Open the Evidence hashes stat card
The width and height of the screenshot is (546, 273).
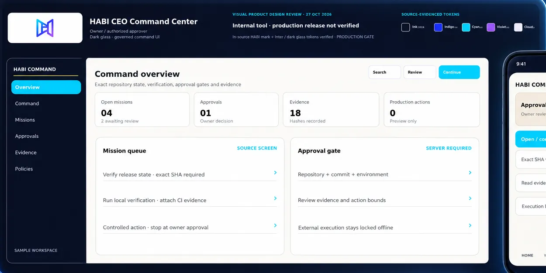(x=331, y=110)
